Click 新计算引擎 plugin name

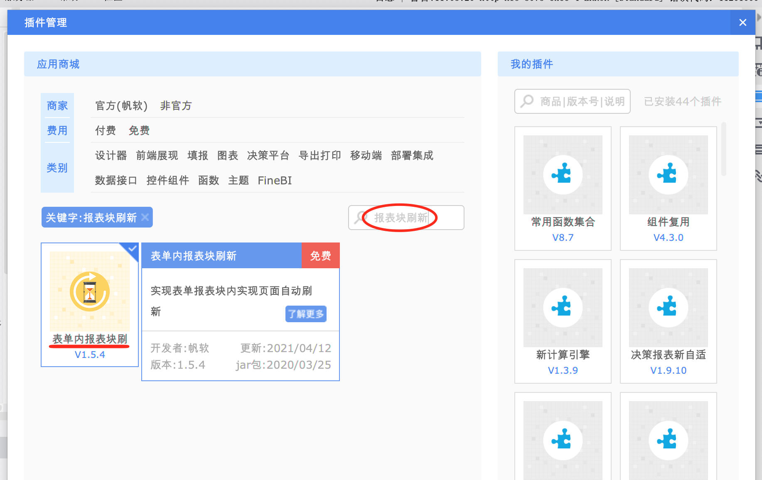[563, 355]
